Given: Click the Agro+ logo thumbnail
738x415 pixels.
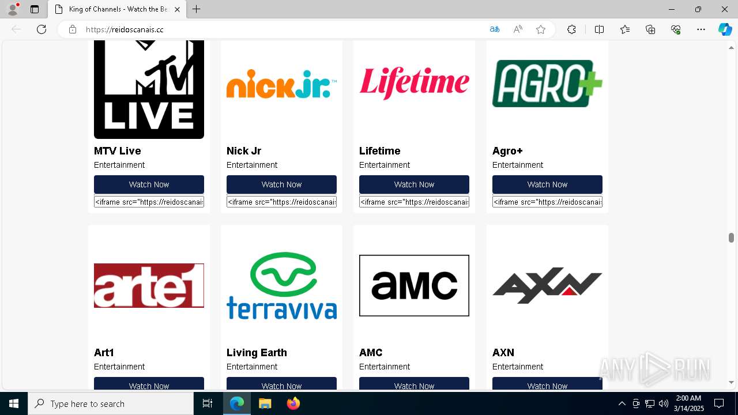Looking at the screenshot, I should (547, 84).
